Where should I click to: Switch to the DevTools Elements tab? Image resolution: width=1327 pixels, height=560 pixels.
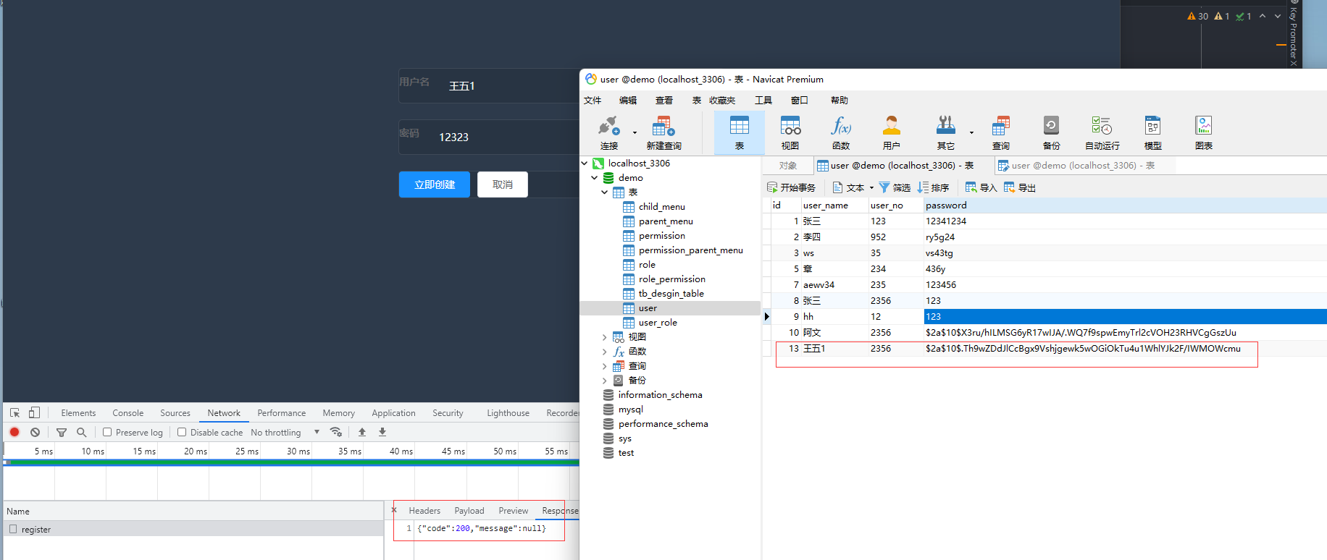(78, 413)
